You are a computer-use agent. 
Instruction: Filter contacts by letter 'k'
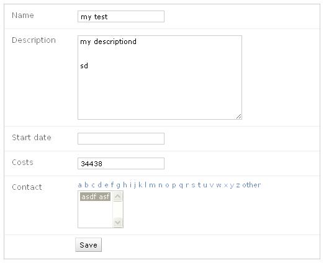[140, 185]
